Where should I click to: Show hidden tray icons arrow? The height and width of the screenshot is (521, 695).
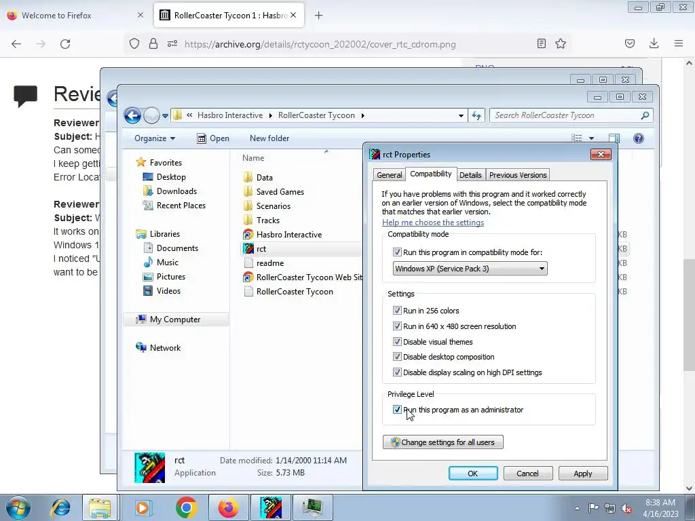click(x=577, y=508)
